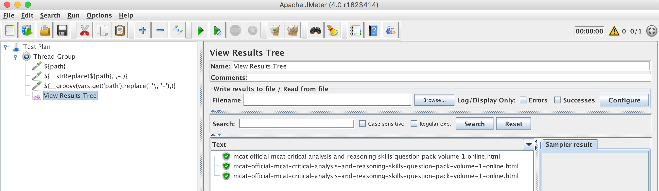Viewport: 659px width, 191px height.
Task: Switch to the Sampler result tab
Action: tap(568, 145)
